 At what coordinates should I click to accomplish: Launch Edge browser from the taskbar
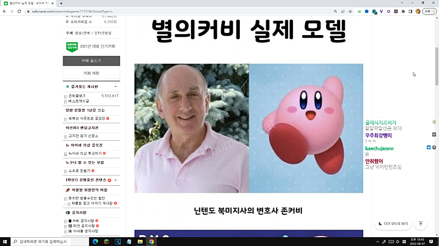pos(94,241)
